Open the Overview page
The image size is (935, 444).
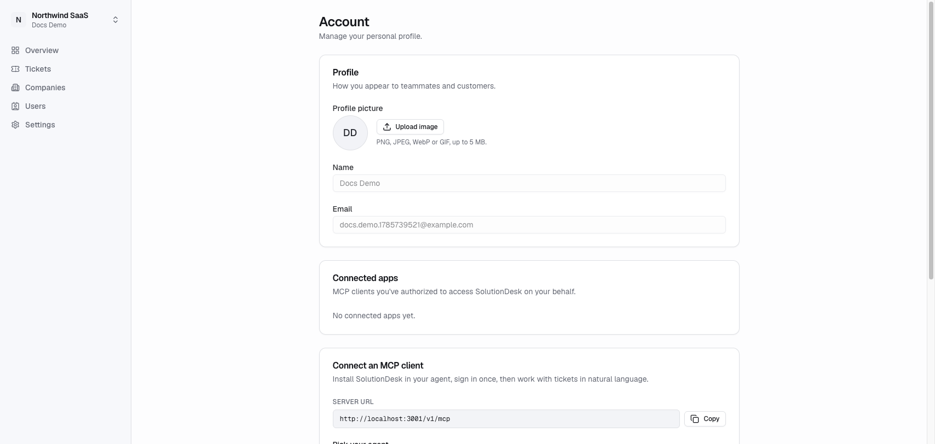pyautogui.click(x=66, y=50)
